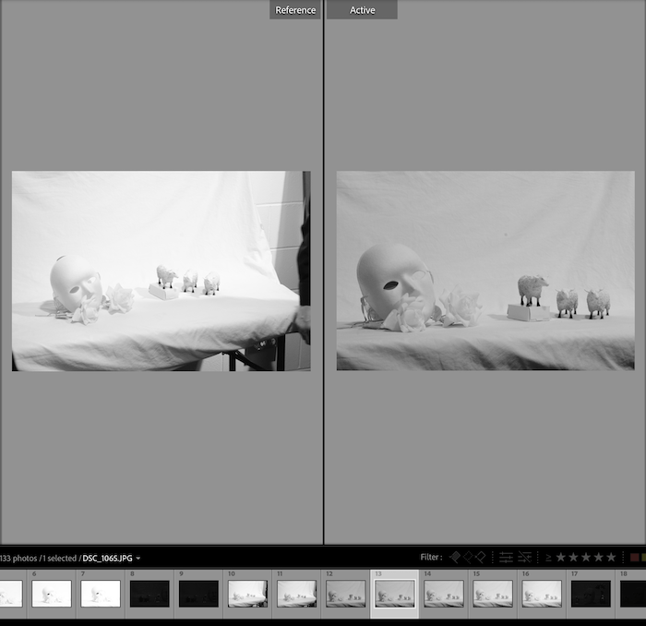This screenshot has height=626, width=646.
Task: Click the Active view label
Action: click(362, 10)
